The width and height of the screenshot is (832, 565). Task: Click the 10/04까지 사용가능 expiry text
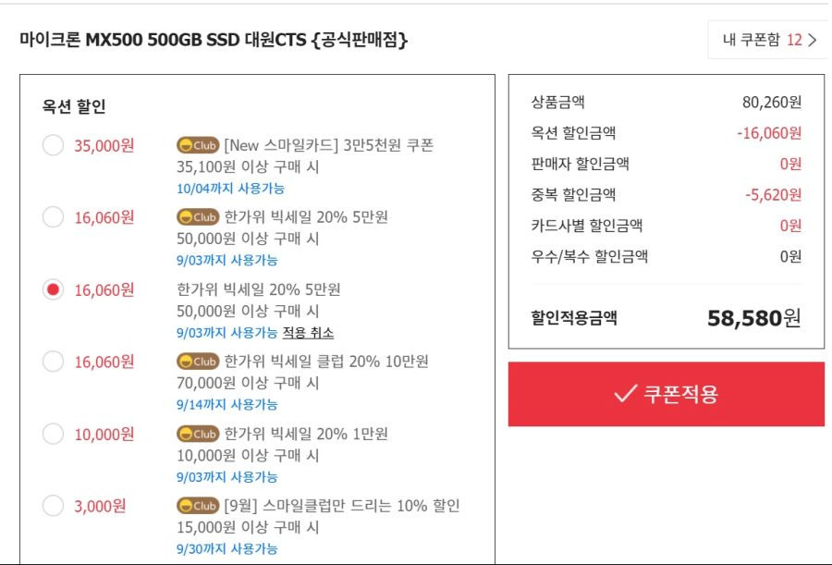click(230, 189)
